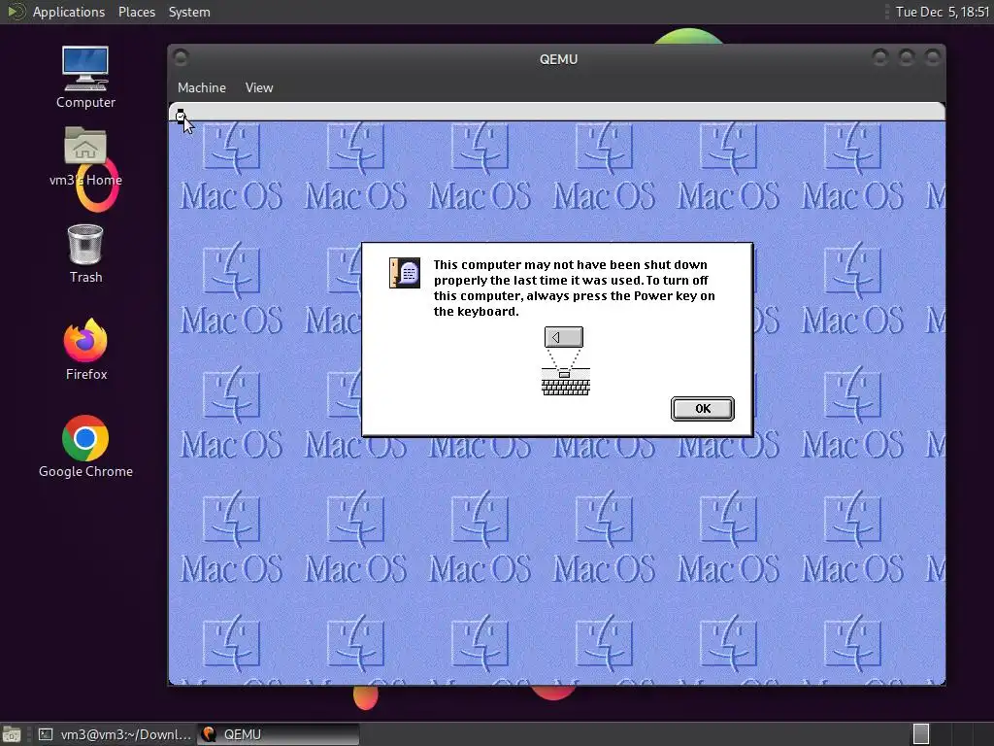This screenshot has width=994, height=746.
Task: Open the Applications menu
Action: pyautogui.click(x=69, y=12)
